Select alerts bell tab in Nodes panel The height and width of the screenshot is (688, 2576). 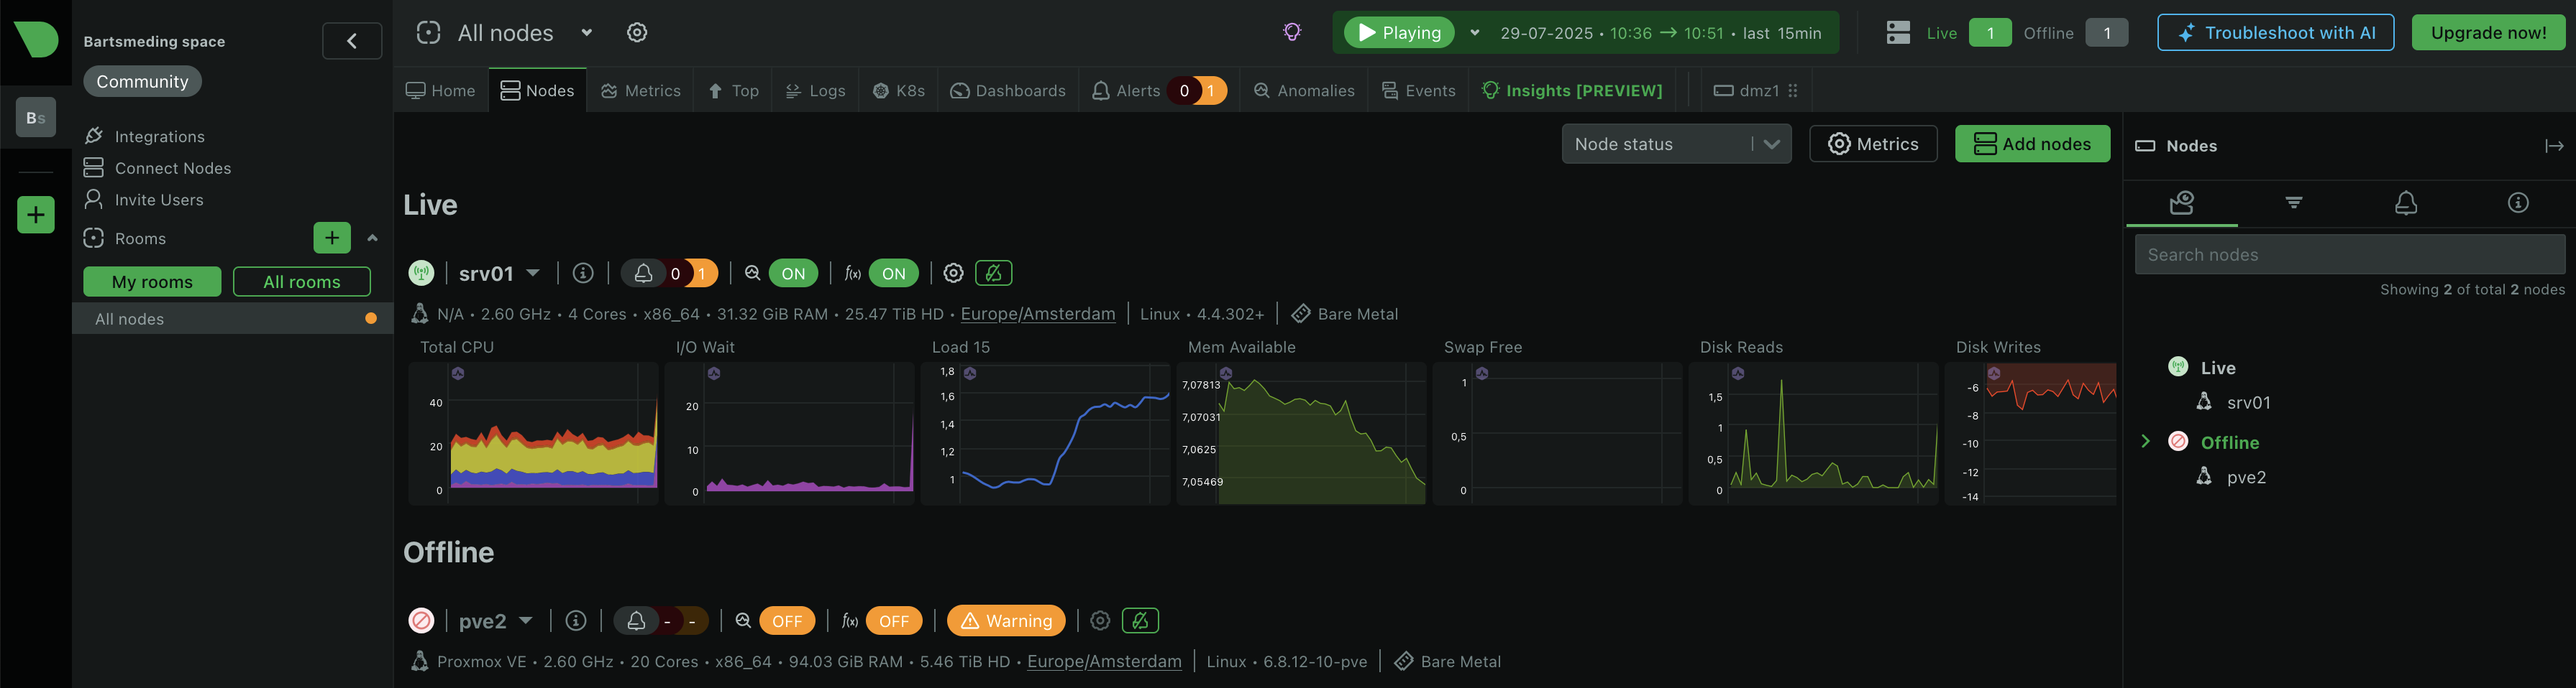[x=2406, y=203]
